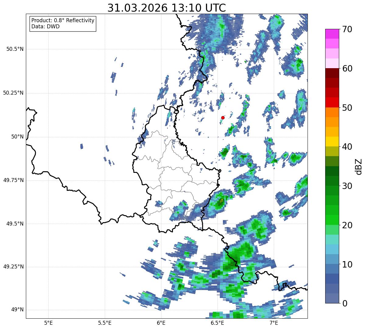The image size is (366, 329).
Task: Click the colorbar '70' tick label
Action: [x=347, y=29]
